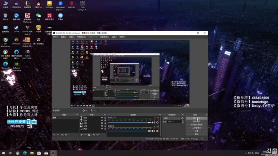The height and width of the screenshot is (156, 278).
Task: Open the 场景集合(S) menu
Action: (x=105, y=37)
